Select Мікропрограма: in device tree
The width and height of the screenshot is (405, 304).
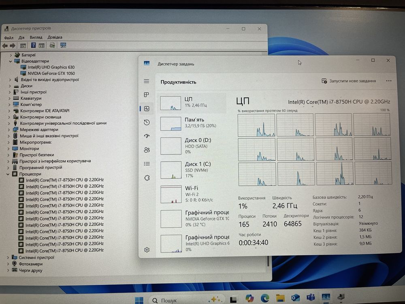(36, 142)
